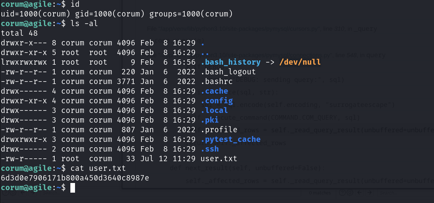Click the user flag hash output
The width and height of the screenshot is (434, 203).
click(x=75, y=178)
